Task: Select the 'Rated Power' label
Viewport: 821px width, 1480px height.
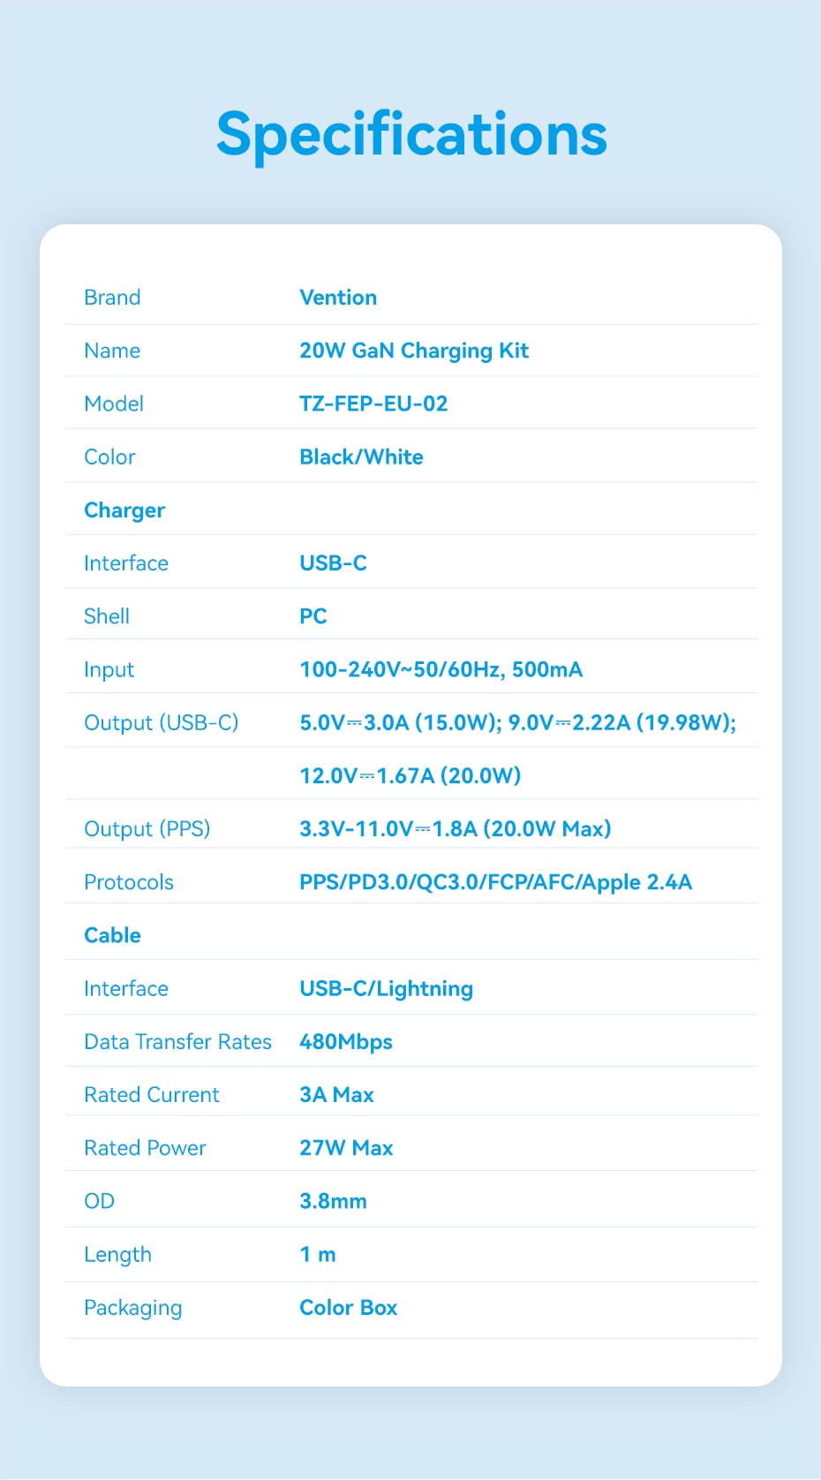Action: tap(145, 1148)
